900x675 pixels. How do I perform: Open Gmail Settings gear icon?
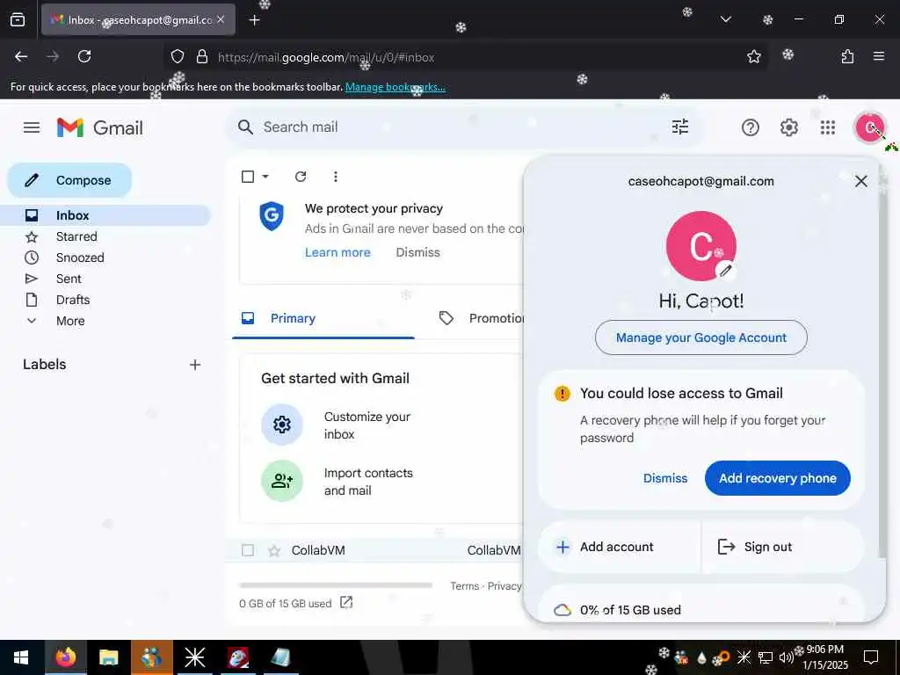[789, 127]
